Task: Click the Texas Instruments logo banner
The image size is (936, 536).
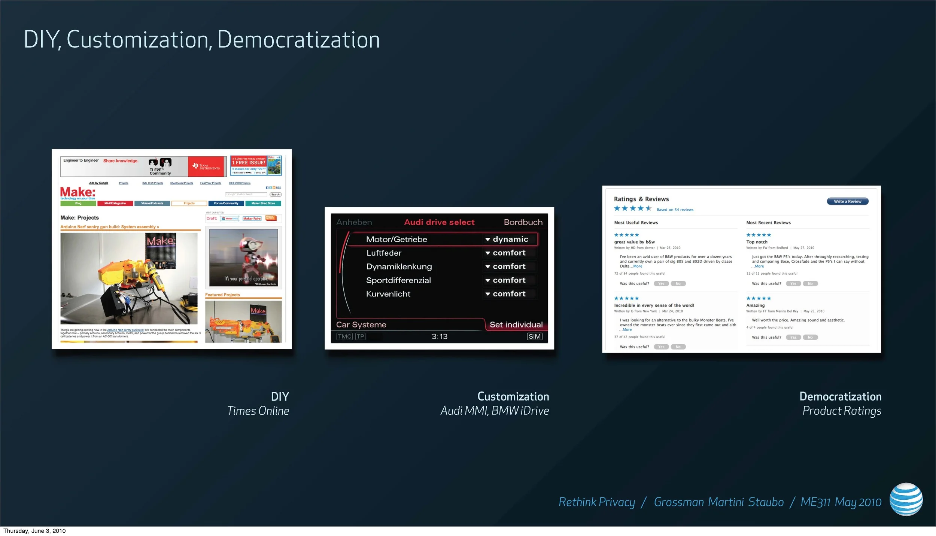Action: pyautogui.click(x=206, y=167)
